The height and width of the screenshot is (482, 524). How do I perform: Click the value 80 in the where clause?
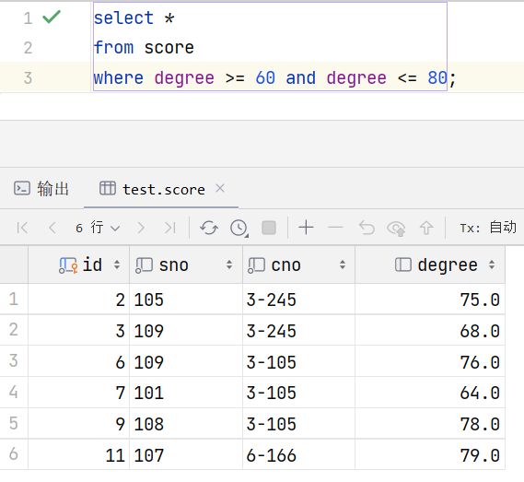437,77
